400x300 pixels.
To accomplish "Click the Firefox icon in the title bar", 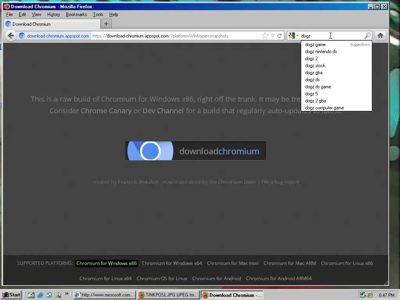I will (x=7, y=6).
